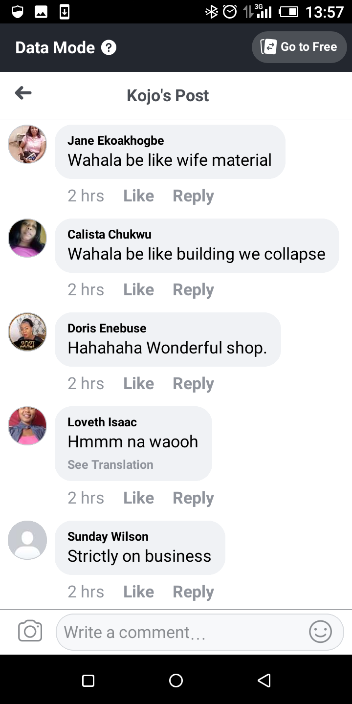Open recent apps square button
Viewport: 352px width, 704px height.
point(88,680)
